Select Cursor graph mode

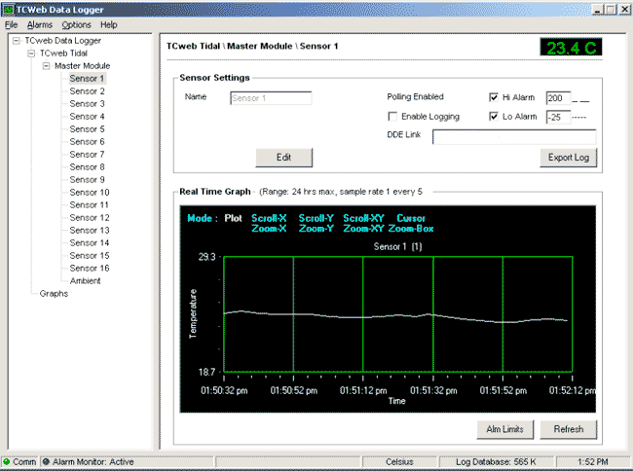click(411, 218)
